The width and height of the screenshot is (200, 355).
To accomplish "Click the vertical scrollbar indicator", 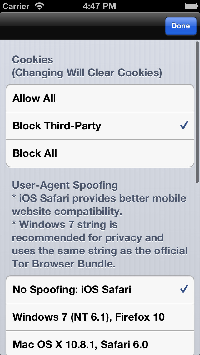I will pos(197,112).
